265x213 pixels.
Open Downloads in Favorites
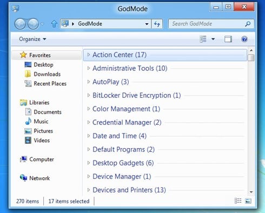pyautogui.click(x=47, y=74)
